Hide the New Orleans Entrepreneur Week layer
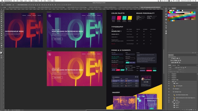The image size is (198, 111). tap(169, 95)
